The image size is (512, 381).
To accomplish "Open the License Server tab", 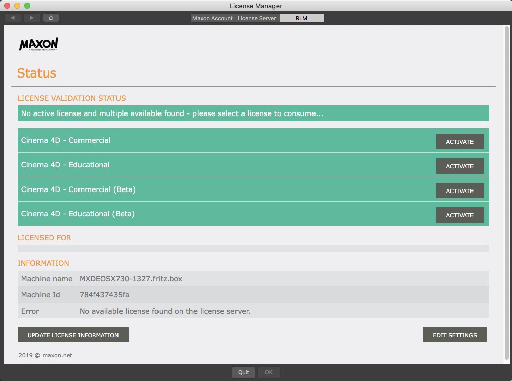I will (257, 18).
